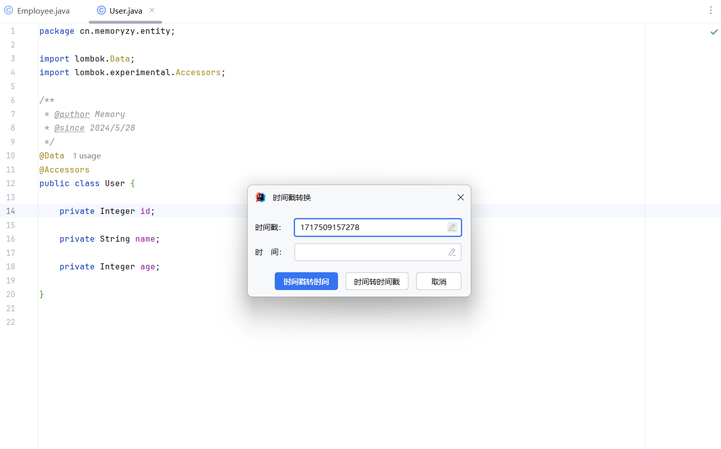Click the @Accessors annotation
The image size is (721, 449).
coord(65,170)
